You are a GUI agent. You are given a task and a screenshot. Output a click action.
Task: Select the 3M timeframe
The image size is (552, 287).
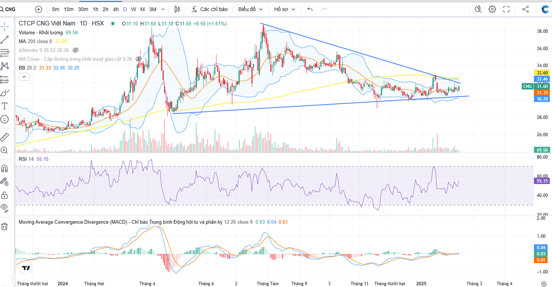coord(153,9)
